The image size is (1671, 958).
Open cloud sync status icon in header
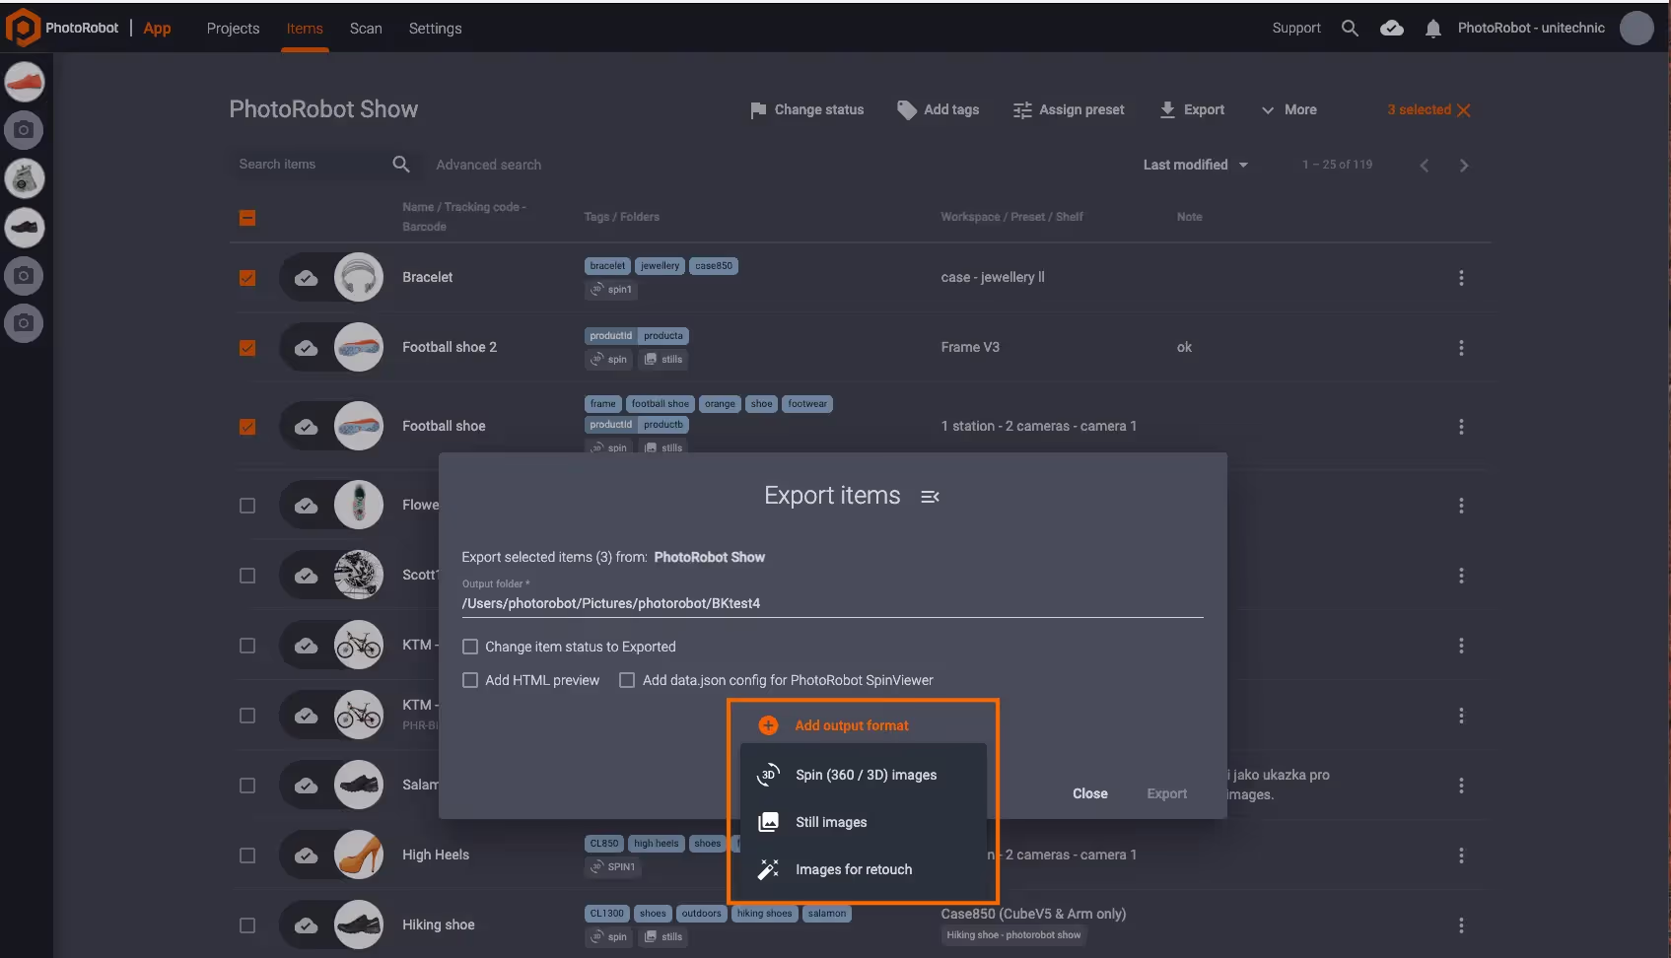pyautogui.click(x=1392, y=29)
